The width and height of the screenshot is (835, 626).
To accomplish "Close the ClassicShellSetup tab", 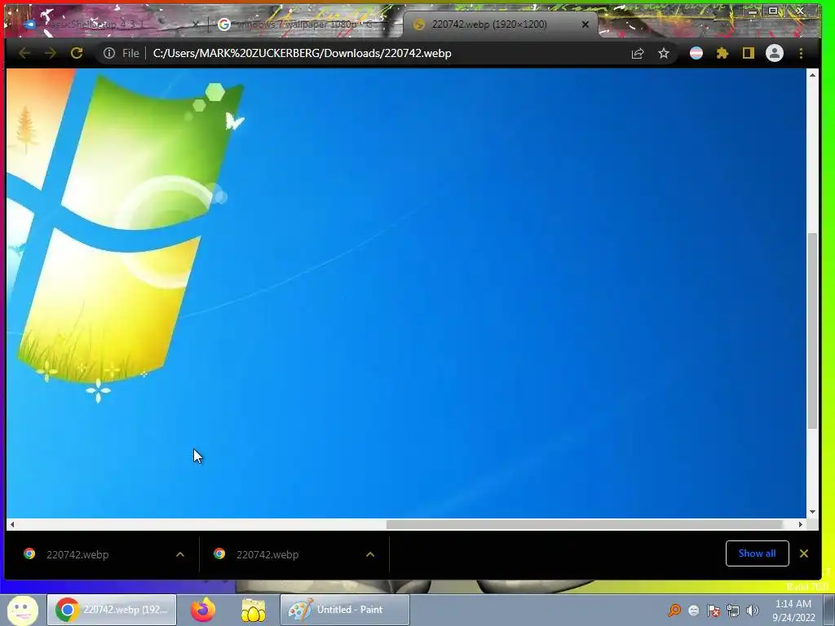I will (x=196, y=24).
